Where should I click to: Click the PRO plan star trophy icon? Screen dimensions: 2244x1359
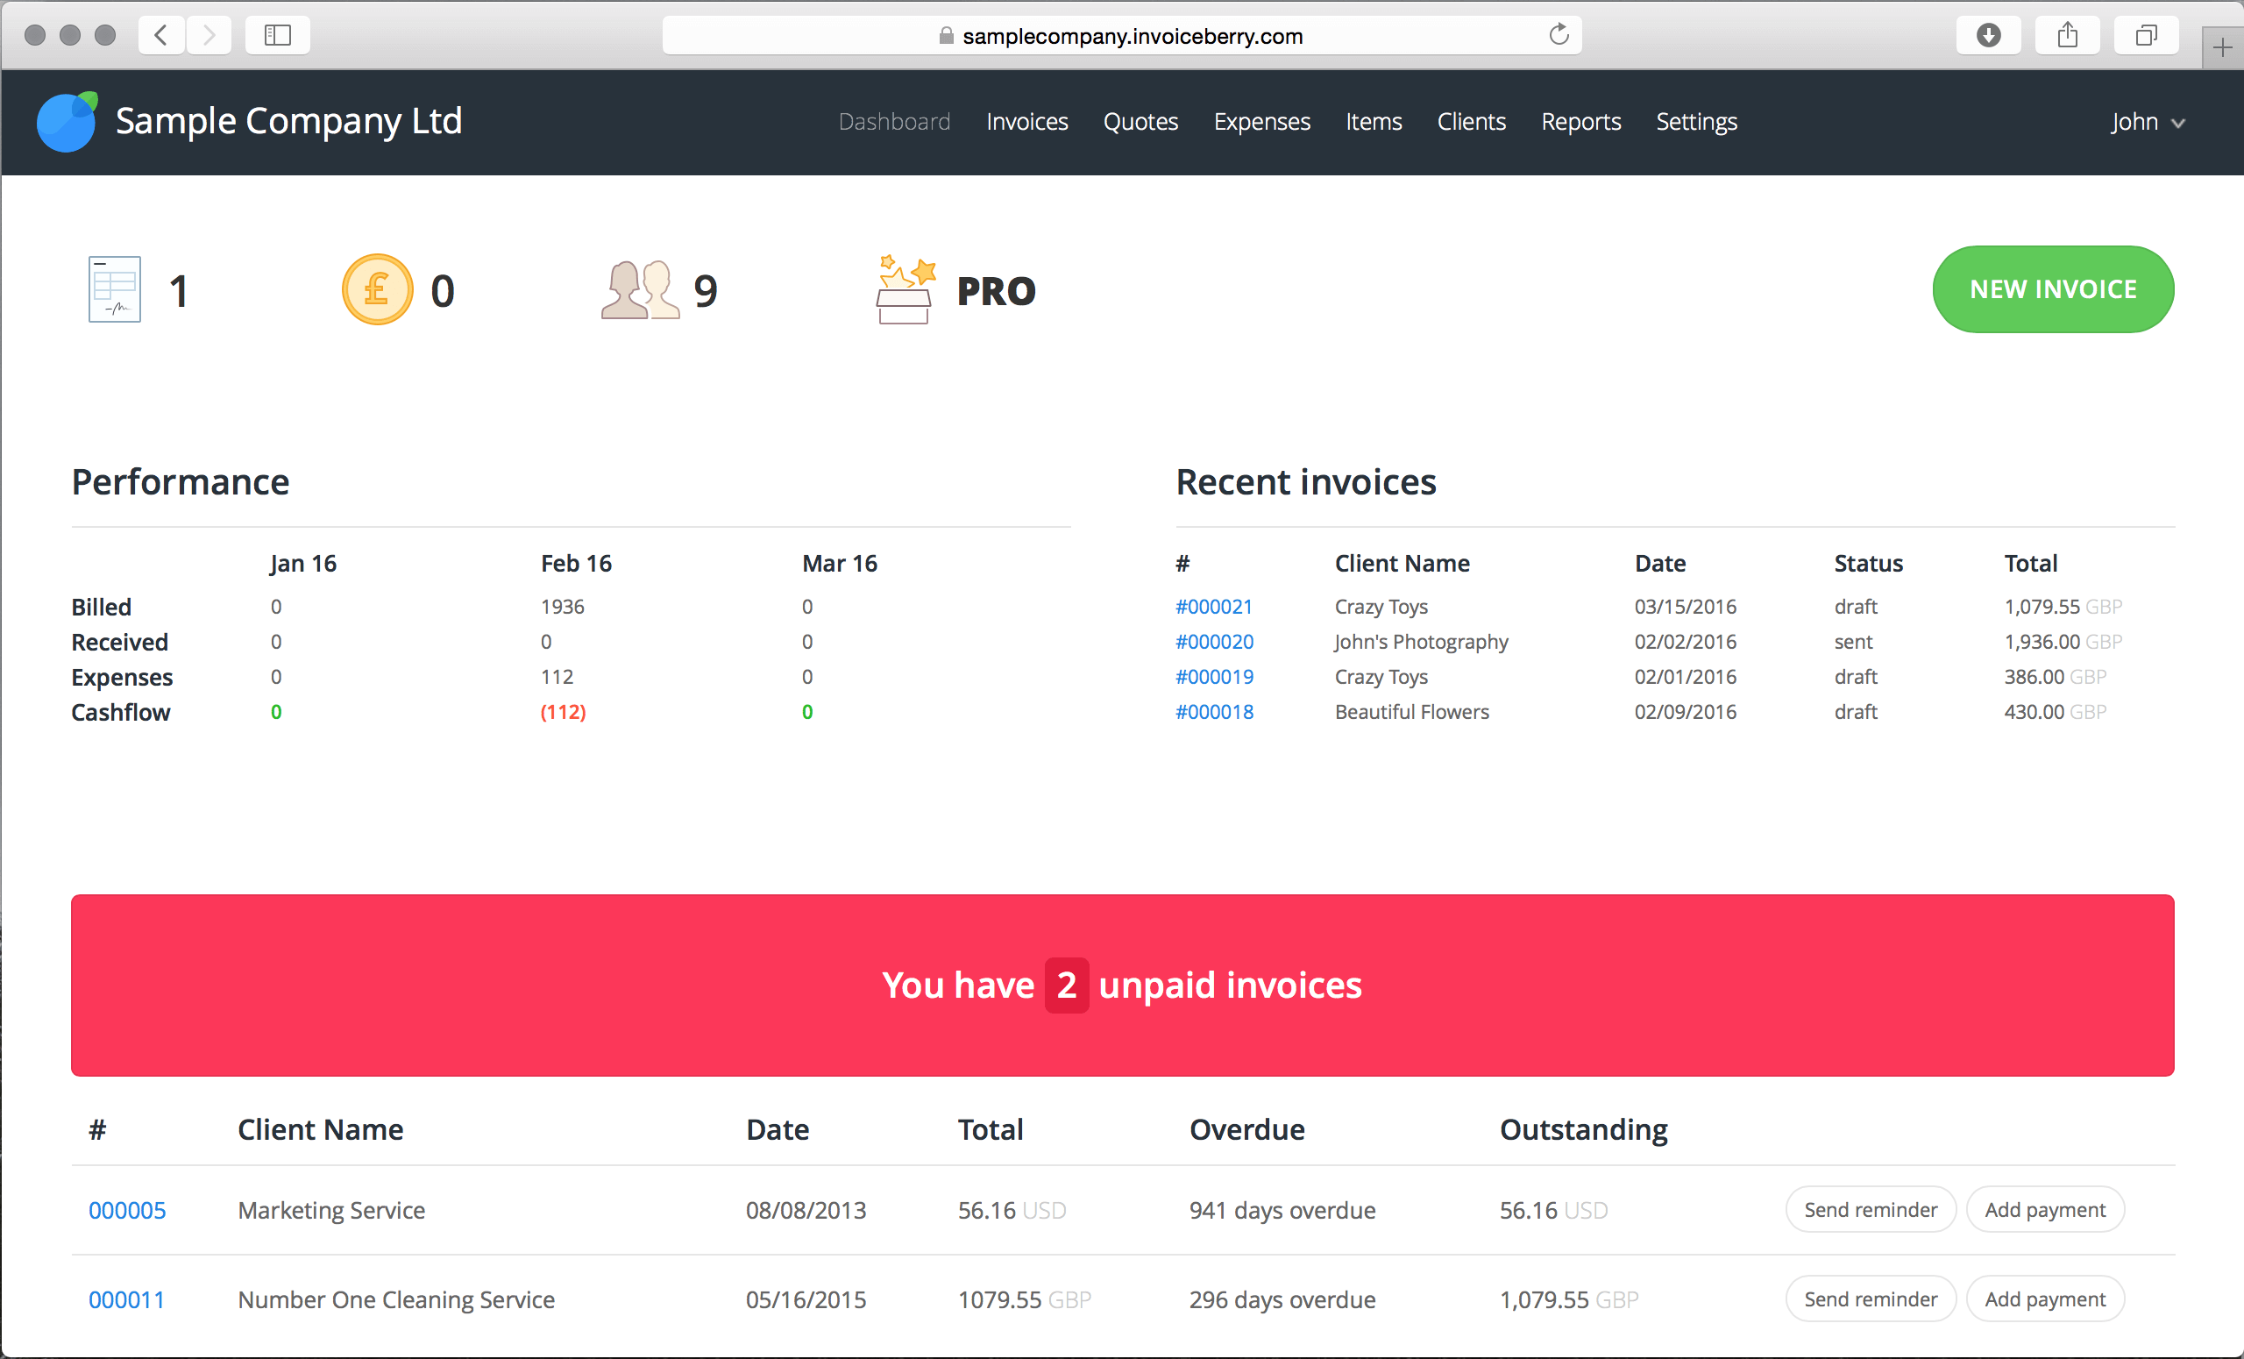[902, 288]
